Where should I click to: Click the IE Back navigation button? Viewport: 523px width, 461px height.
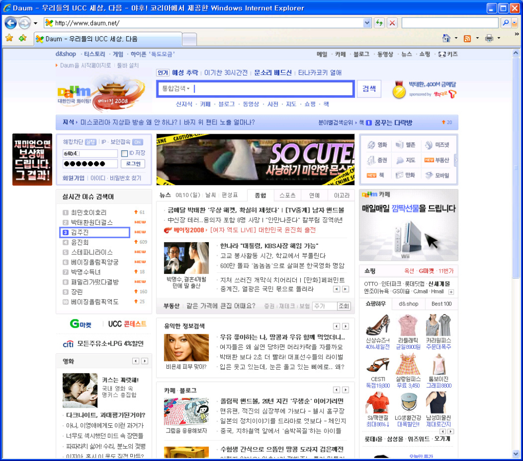coord(10,23)
